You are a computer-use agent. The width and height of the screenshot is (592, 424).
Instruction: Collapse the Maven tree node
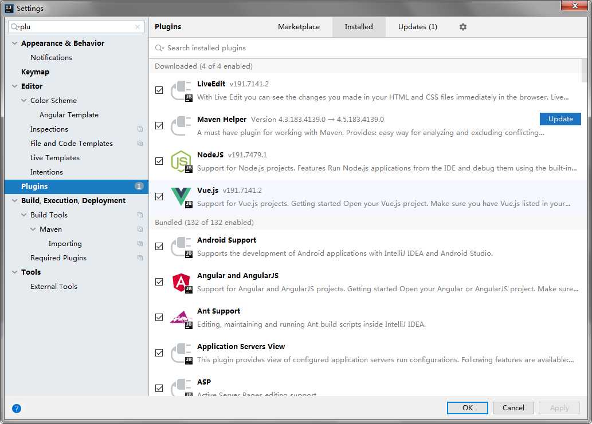[x=33, y=229]
